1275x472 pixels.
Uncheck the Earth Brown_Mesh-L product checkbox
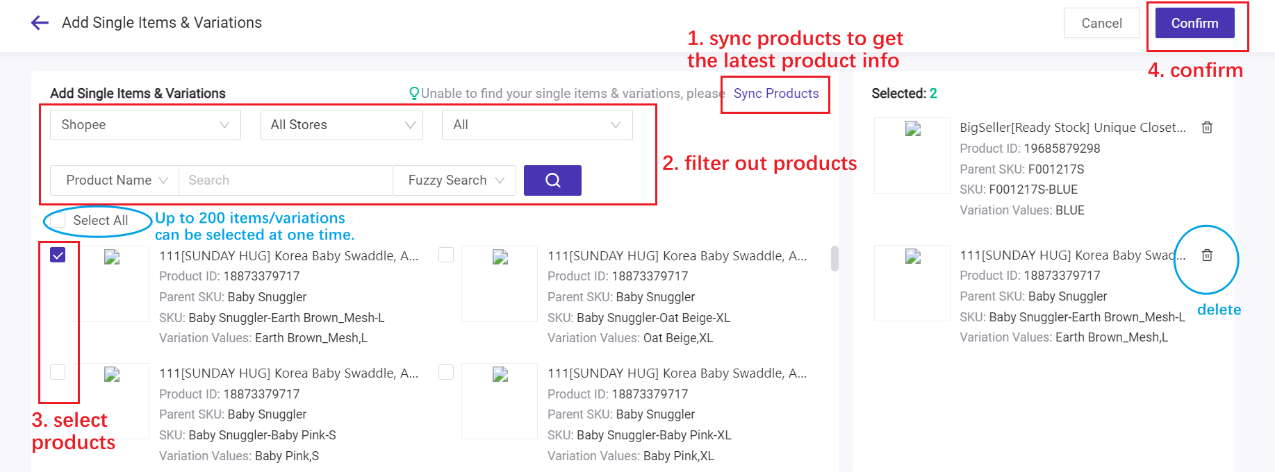[x=58, y=255]
